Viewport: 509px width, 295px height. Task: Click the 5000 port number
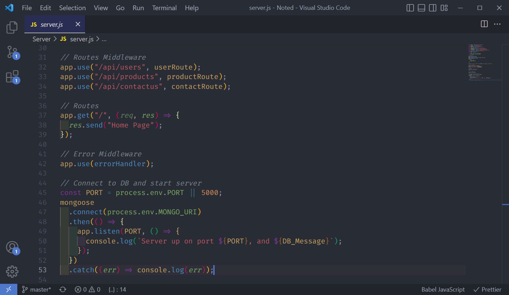click(x=210, y=193)
